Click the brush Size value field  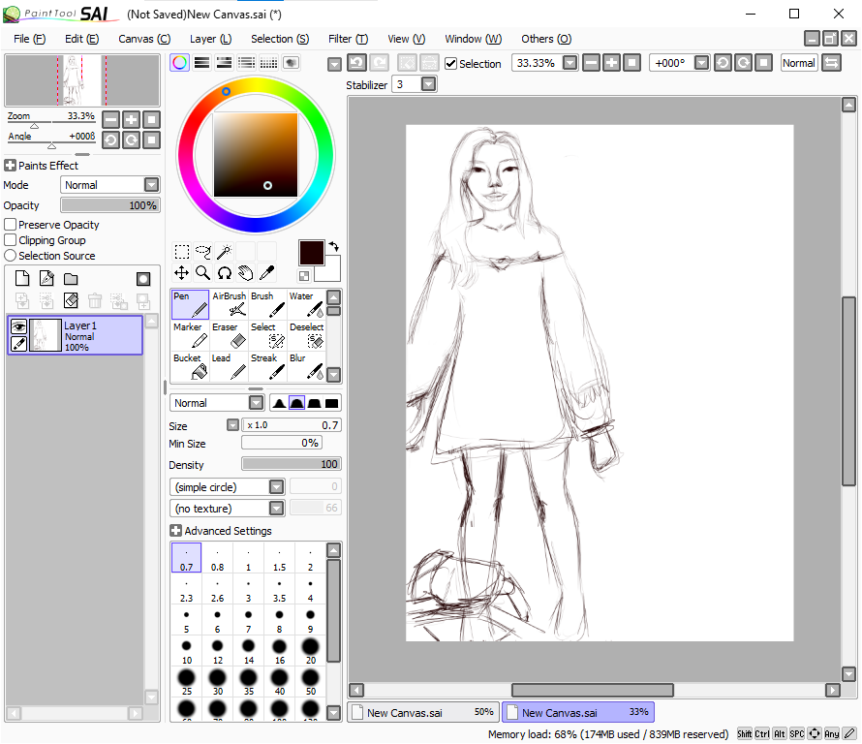[292, 425]
